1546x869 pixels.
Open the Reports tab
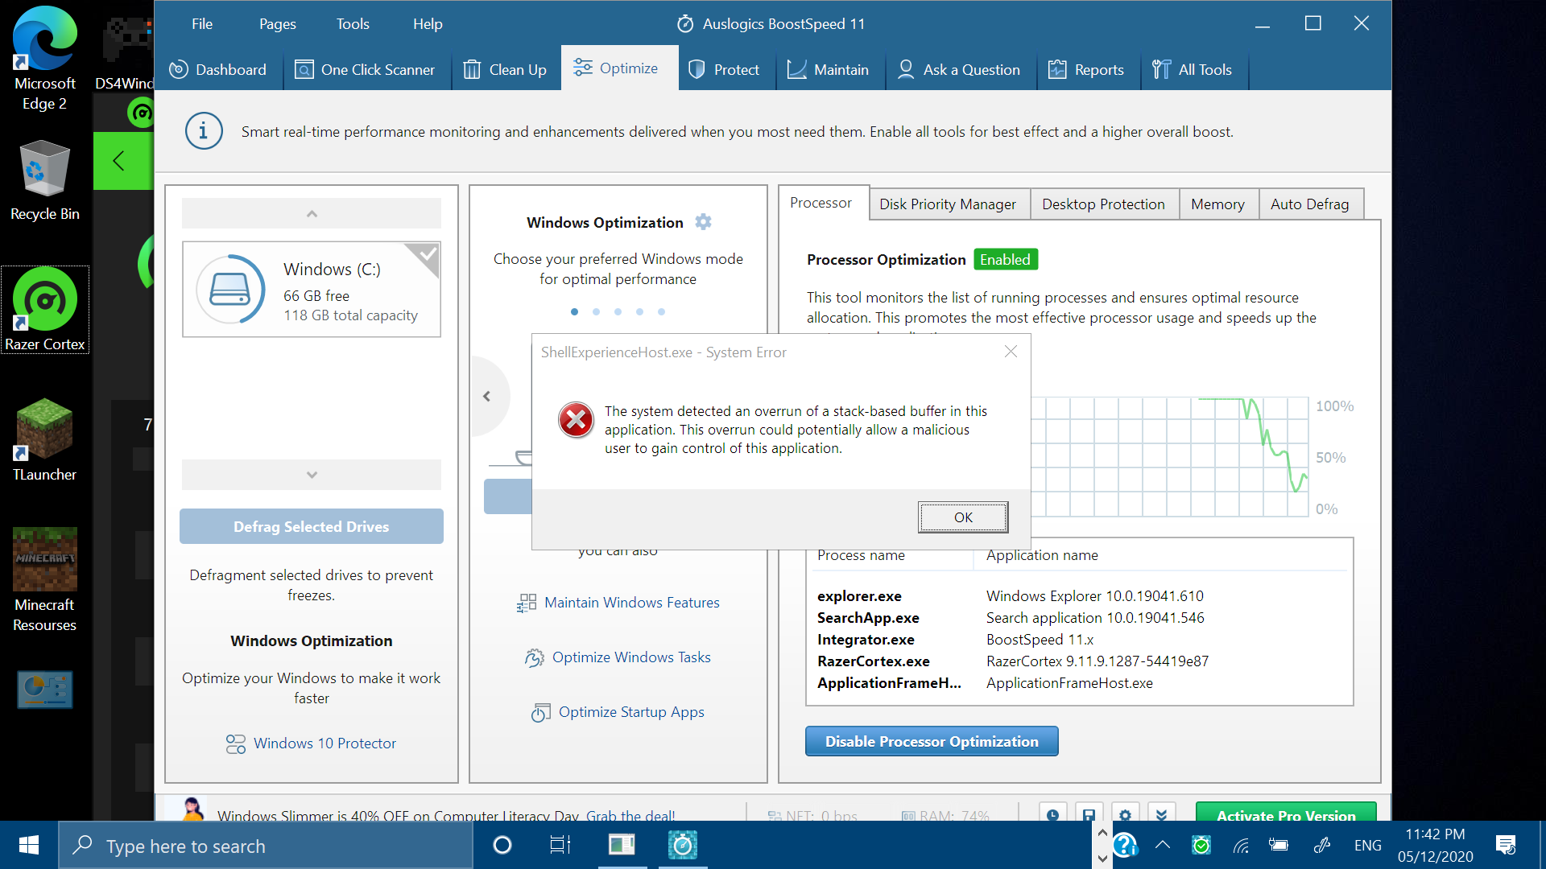(x=1085, y=69)
